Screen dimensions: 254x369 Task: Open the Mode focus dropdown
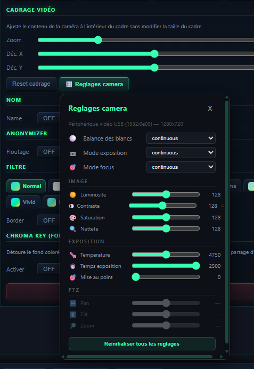(181, 167)
